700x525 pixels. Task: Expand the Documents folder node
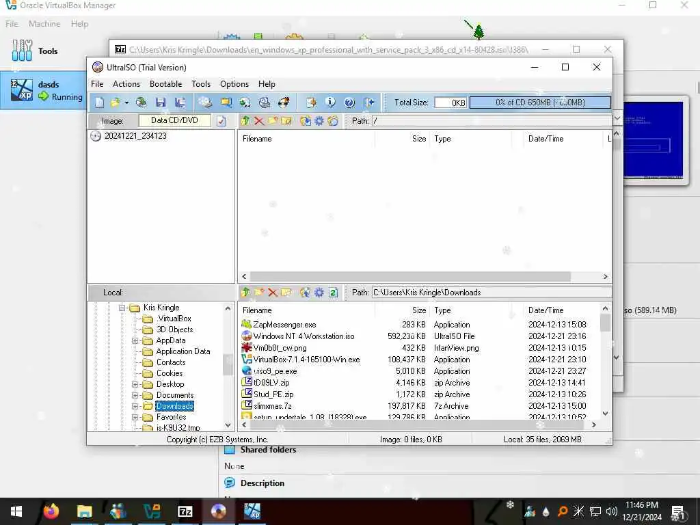pos(135,395)
